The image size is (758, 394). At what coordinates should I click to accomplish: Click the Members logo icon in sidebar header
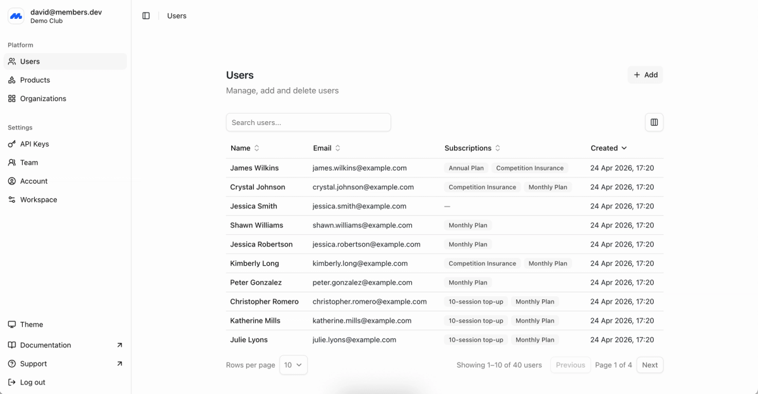pos(16,16)
